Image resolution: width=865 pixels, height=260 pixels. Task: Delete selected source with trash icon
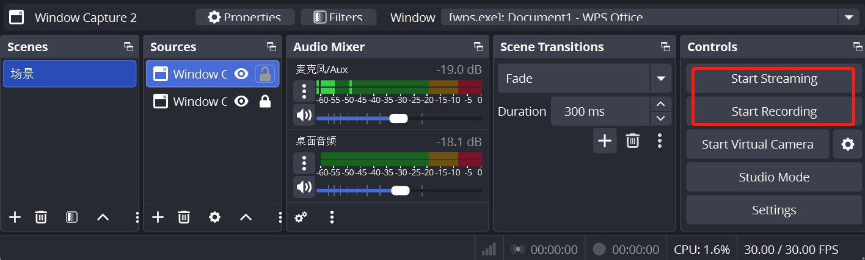pyautogui.click(x=184, y=217)
